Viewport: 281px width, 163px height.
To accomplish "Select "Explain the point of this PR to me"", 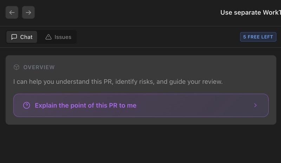I will [85, 105].
